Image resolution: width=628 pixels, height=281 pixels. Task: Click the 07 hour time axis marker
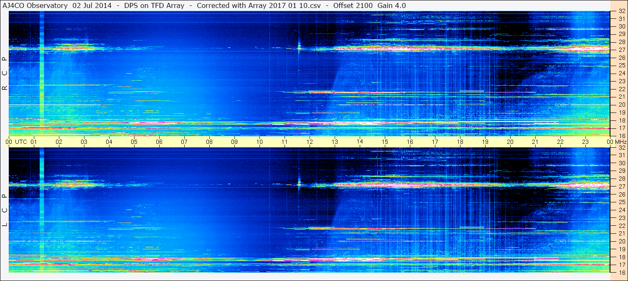(x=184, y=142)
